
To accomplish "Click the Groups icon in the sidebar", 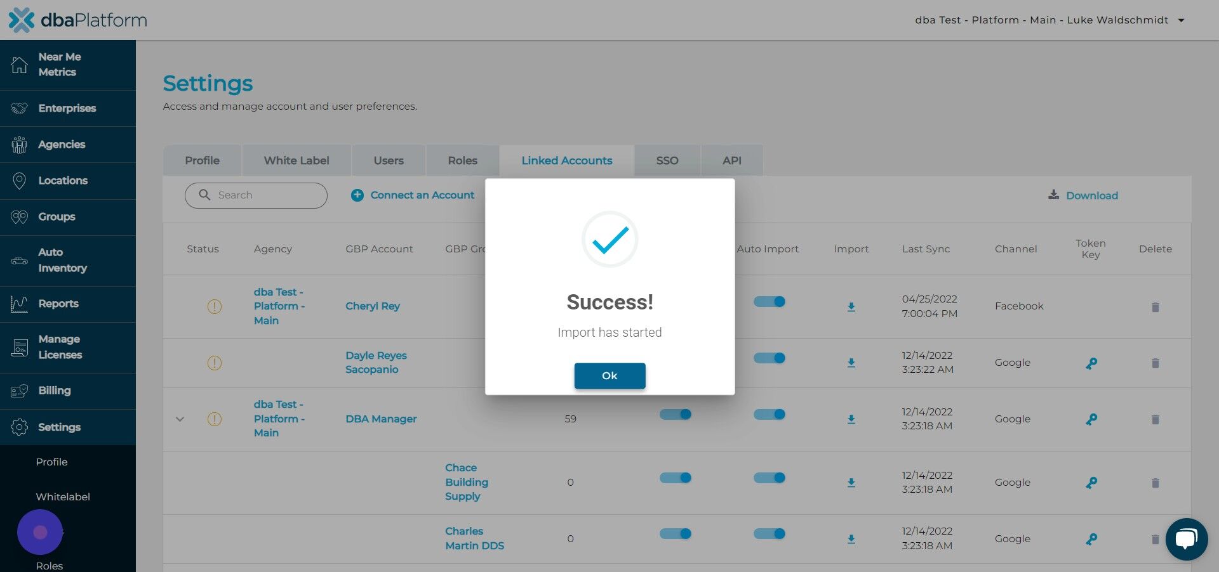I will click(x=19, y=216).
